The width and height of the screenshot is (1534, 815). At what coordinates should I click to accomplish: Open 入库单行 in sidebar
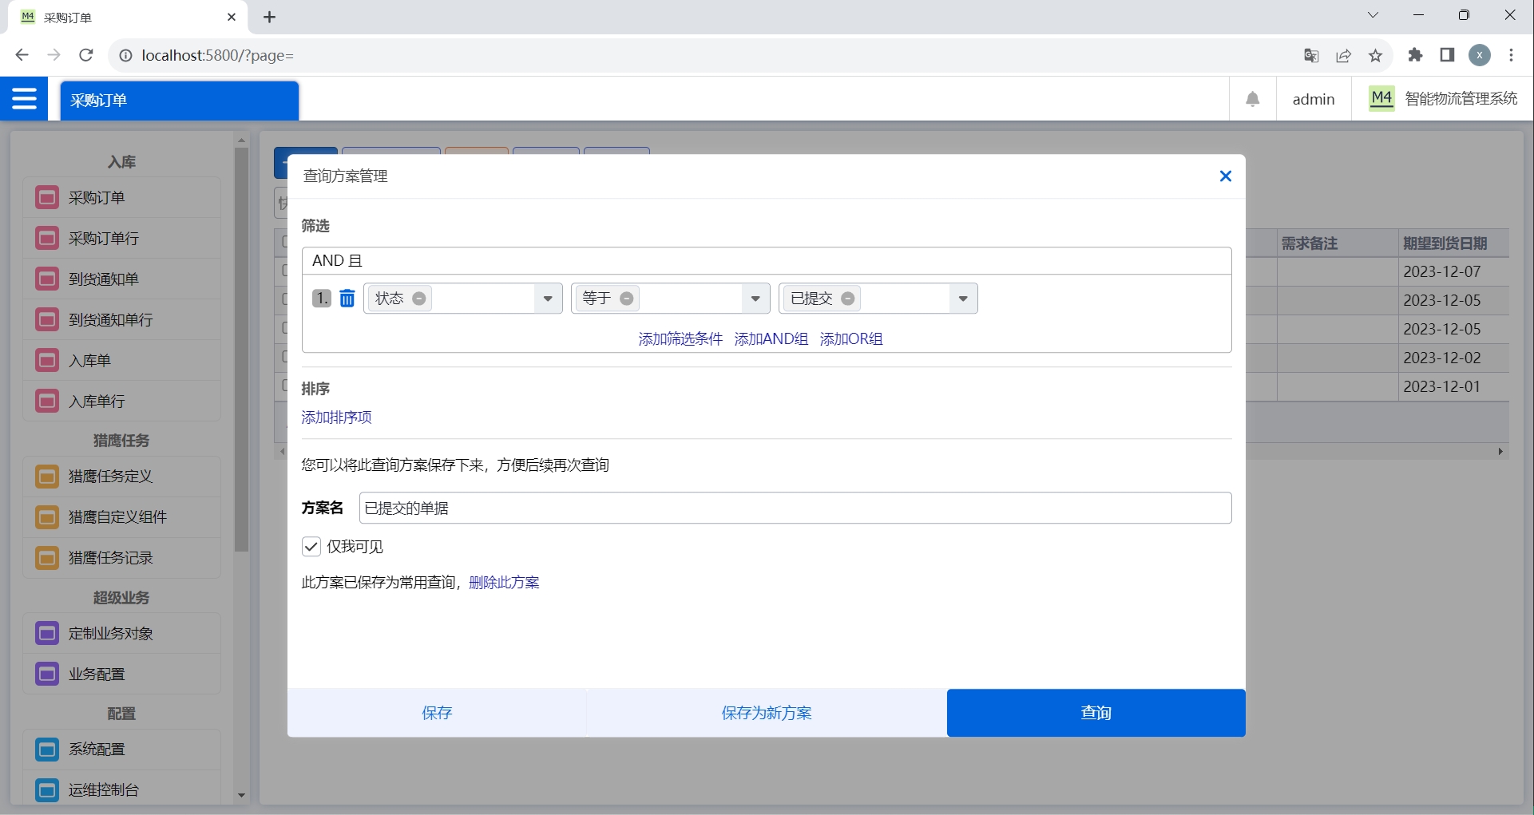122,401
